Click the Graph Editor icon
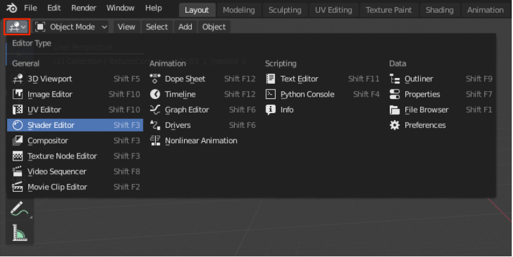The width and height of the screenshot is (513, 257). click(x=155, y=109)
